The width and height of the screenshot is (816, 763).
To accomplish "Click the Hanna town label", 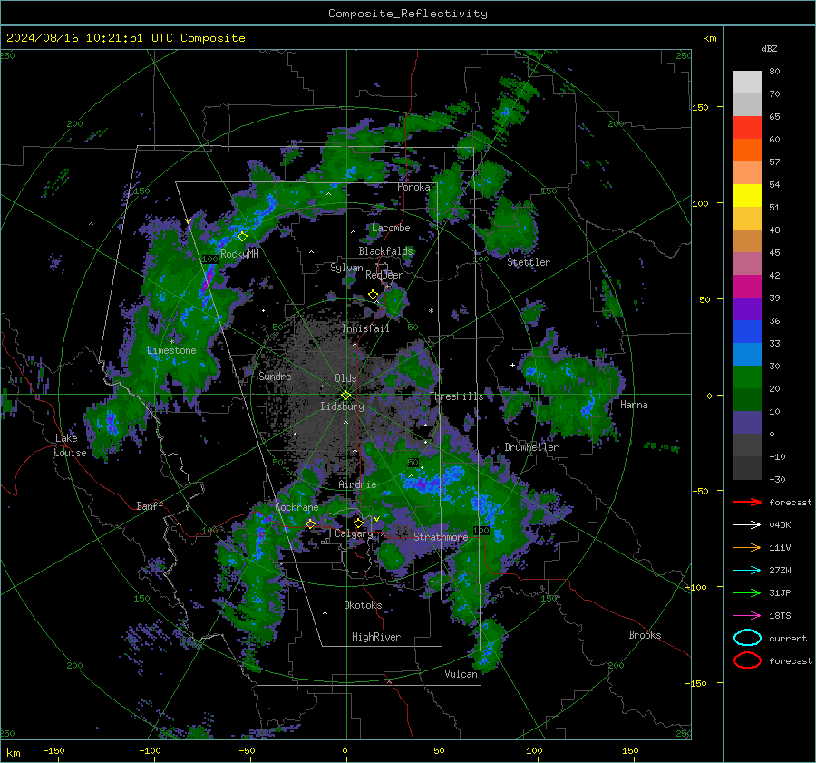I will (x=634, y=405).
